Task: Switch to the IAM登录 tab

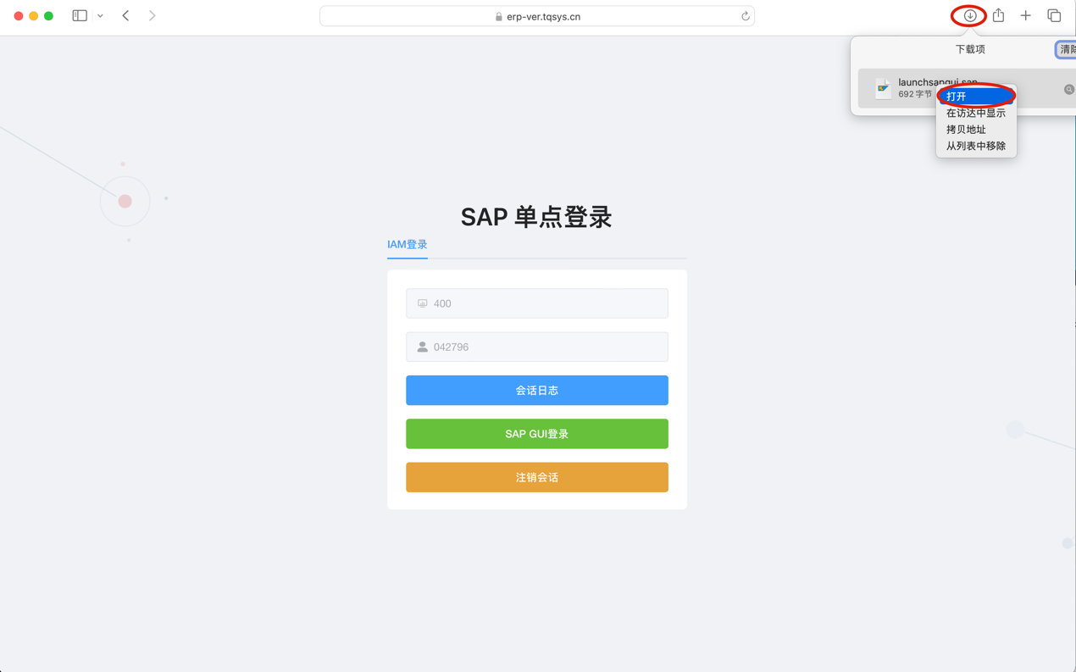Action: click(408, 245)
